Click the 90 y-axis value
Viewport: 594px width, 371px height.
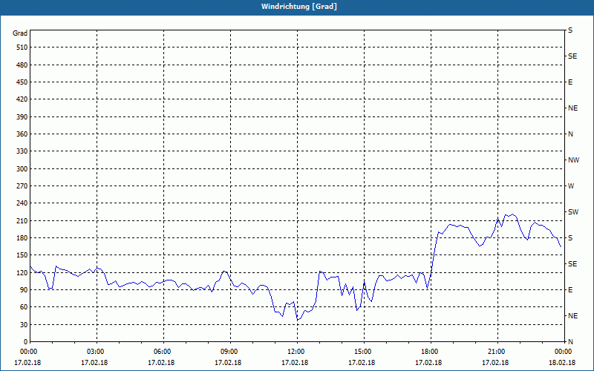coord(24,290)
